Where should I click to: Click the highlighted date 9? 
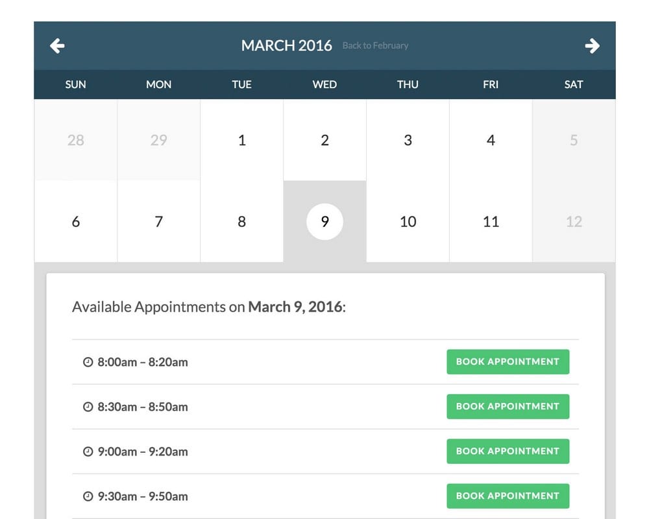[325, 222]
